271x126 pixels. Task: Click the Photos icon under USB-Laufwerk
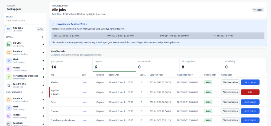point(9,116)
